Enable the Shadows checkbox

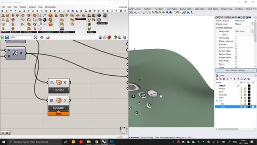pyautogui.click(x=236, y=44)
